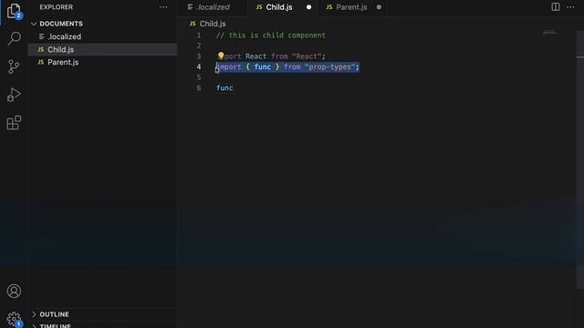
Task: Open the Manage gear menu
Action: [x=14, y=318]
